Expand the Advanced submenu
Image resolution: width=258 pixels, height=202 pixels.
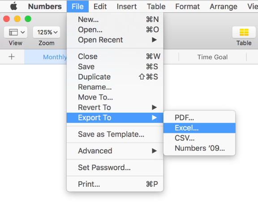tap(115, 151)
